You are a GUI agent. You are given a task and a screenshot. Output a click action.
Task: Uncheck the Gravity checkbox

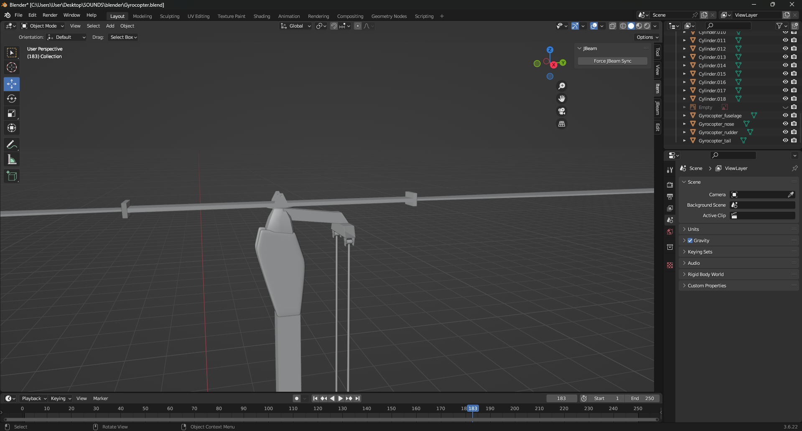pyautogui.click(x=690, y=241)
